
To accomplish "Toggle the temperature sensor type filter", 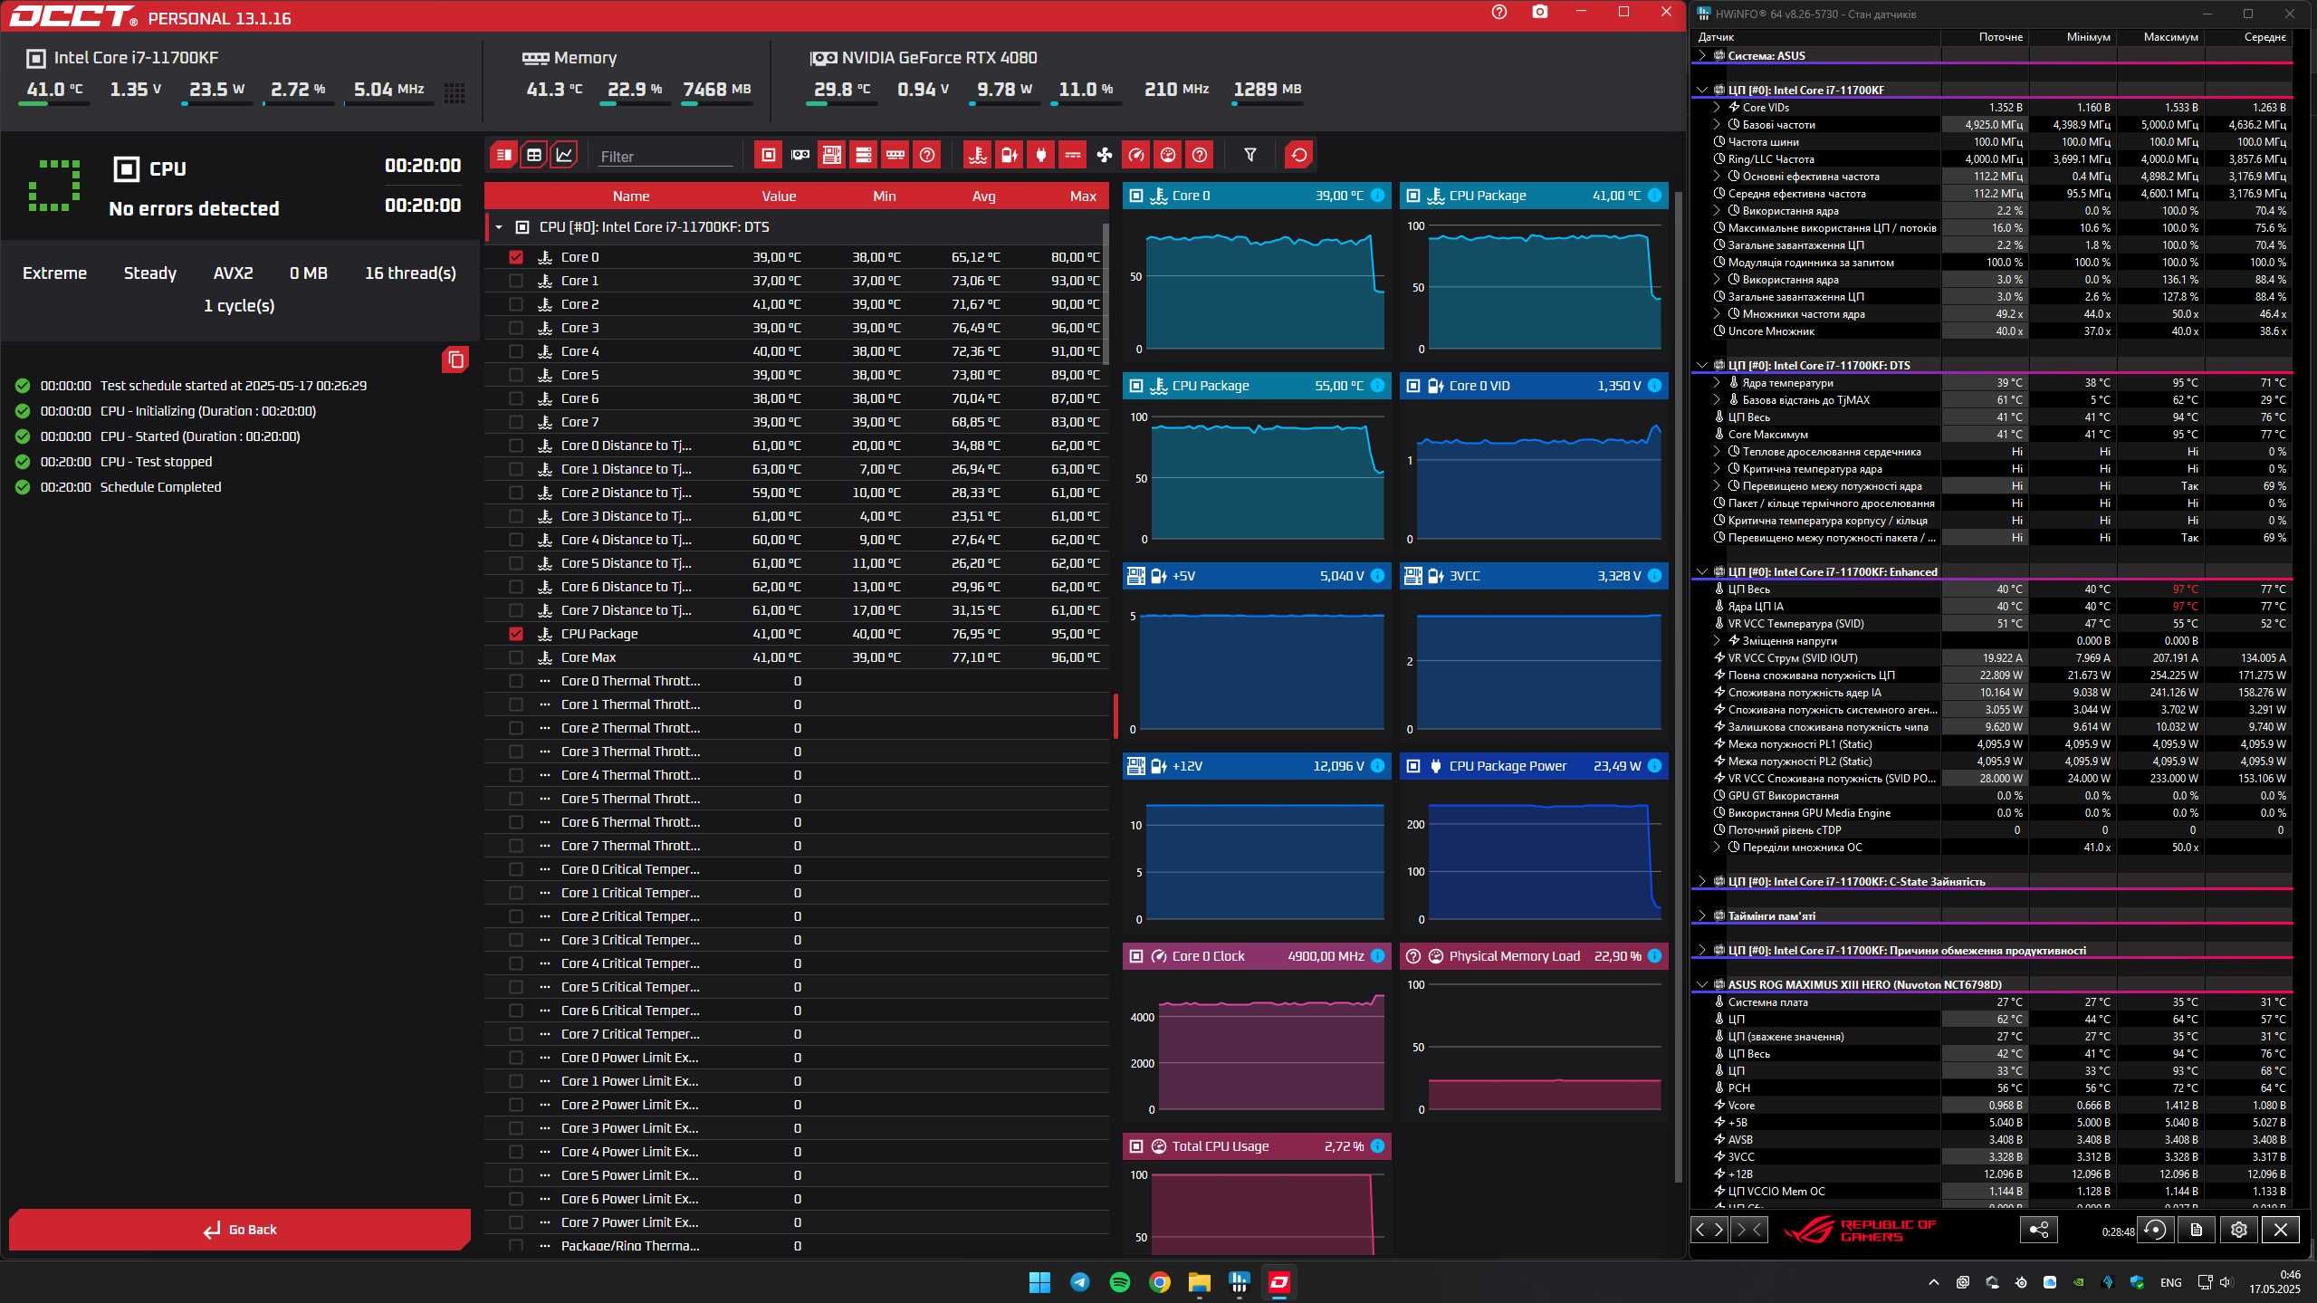I will click(x=977, y=155).
